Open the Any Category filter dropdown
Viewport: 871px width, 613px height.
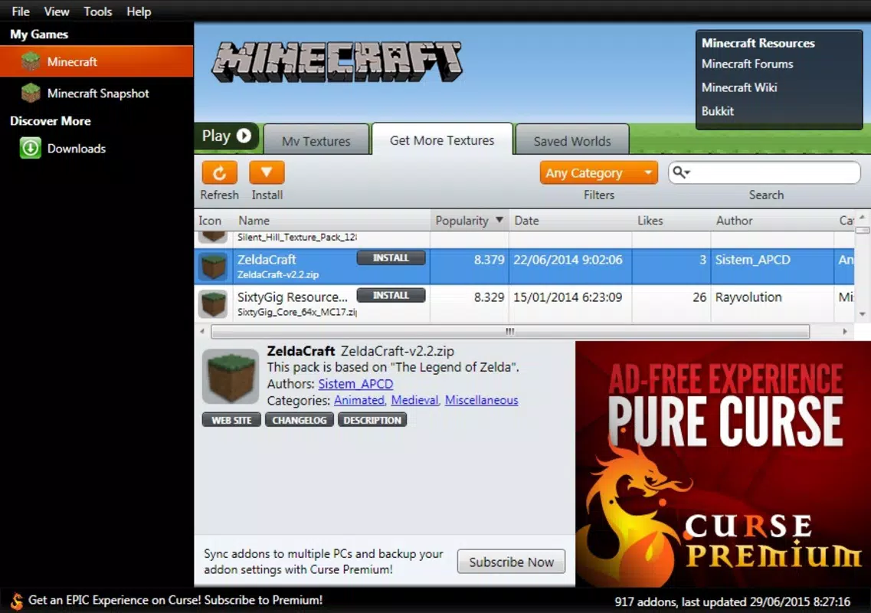pos(598,173)
